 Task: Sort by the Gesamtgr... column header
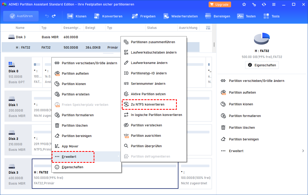click(72, 28)
